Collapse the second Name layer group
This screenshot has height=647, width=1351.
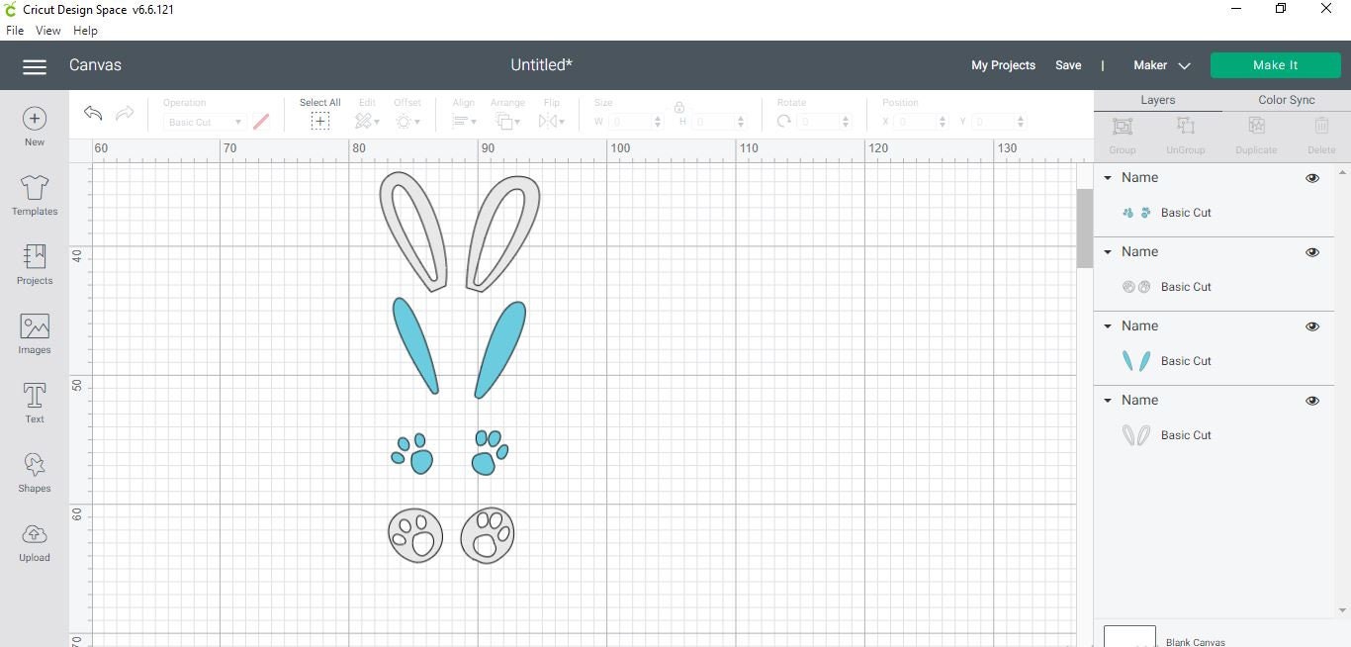tap(1108, 251)
